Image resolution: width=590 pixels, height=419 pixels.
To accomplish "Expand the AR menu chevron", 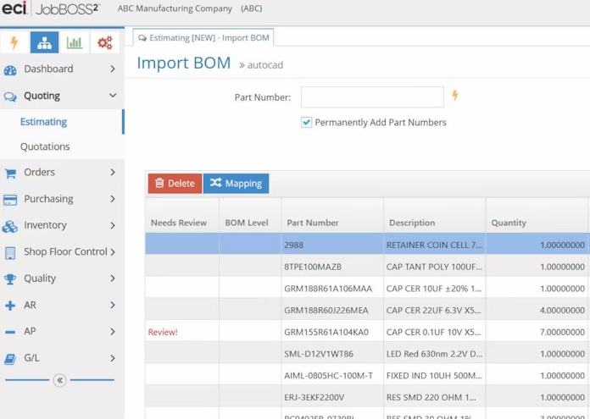I will click(x=113, y=305).
